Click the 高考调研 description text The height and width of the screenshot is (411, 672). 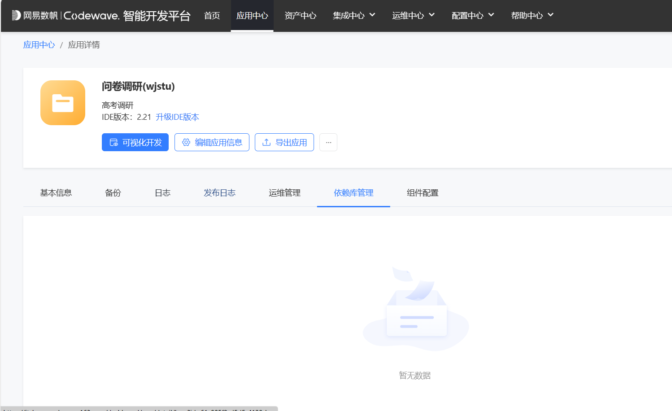(x=118, y=105)
